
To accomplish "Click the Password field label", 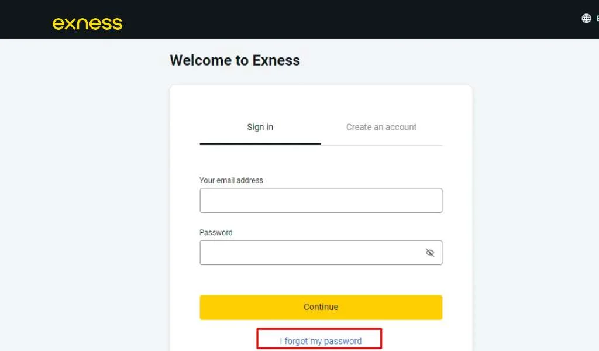I will pos(216,232).
